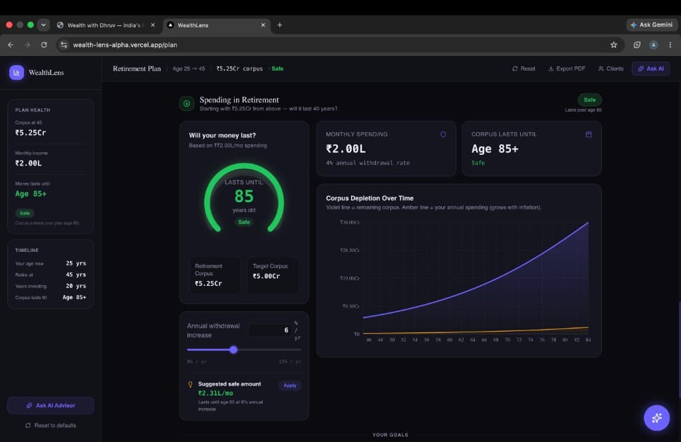Click the Reset button in top bar

pyautogui.click(x=523, y=68)
